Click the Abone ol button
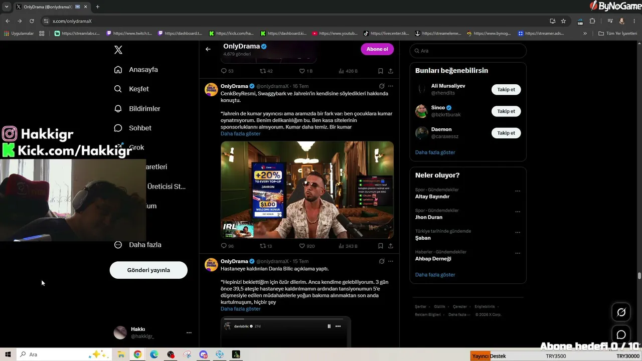642x361 pixels. (x=377, y=49)
